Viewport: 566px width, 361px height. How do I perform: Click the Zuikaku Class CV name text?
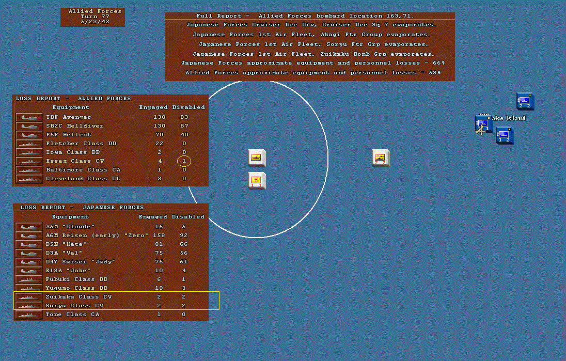pos(78,297)
